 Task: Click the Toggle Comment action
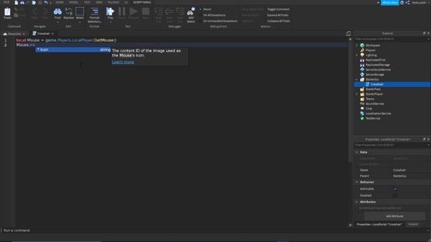tap(278, 9)
